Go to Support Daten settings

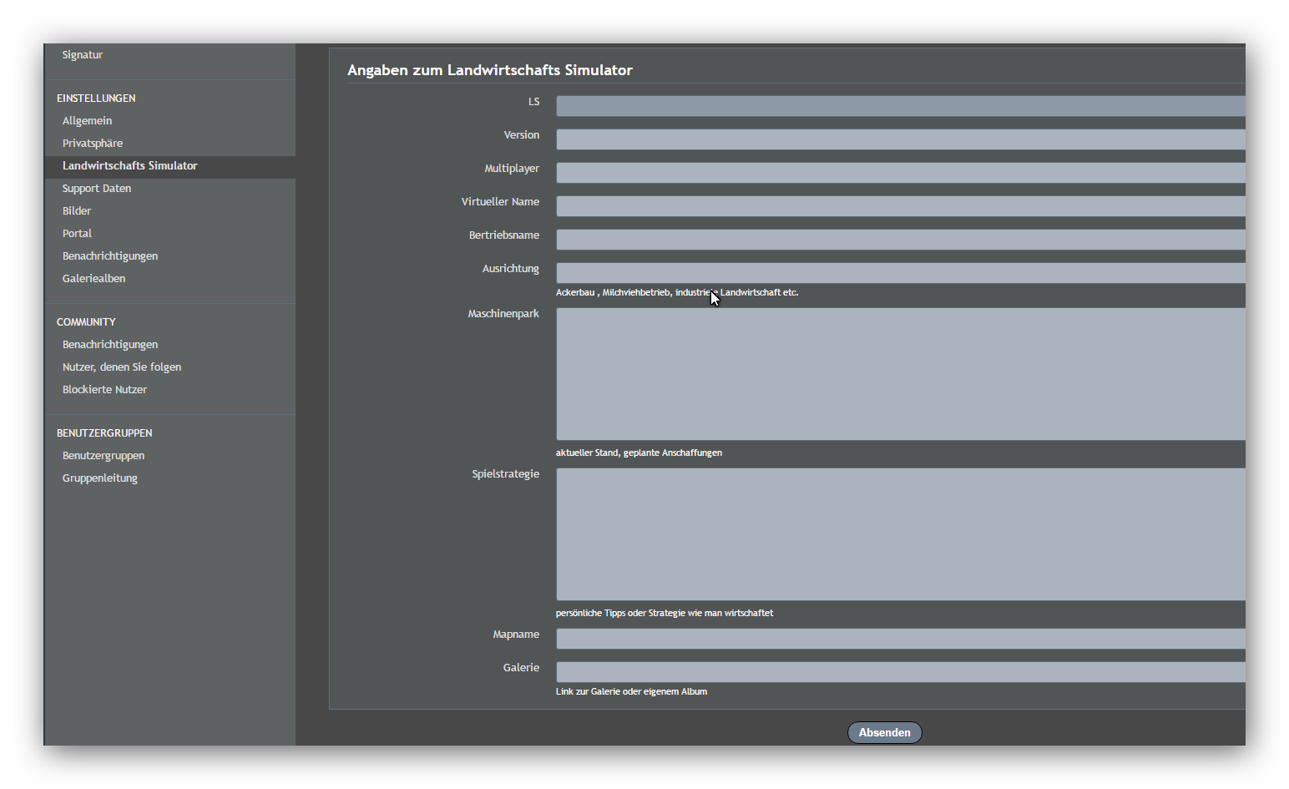pos(97,189)
